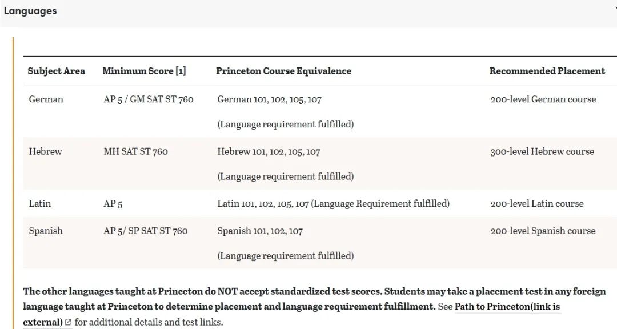Click the AP 5 / GM SAT ST 760 score

point(149,99)
